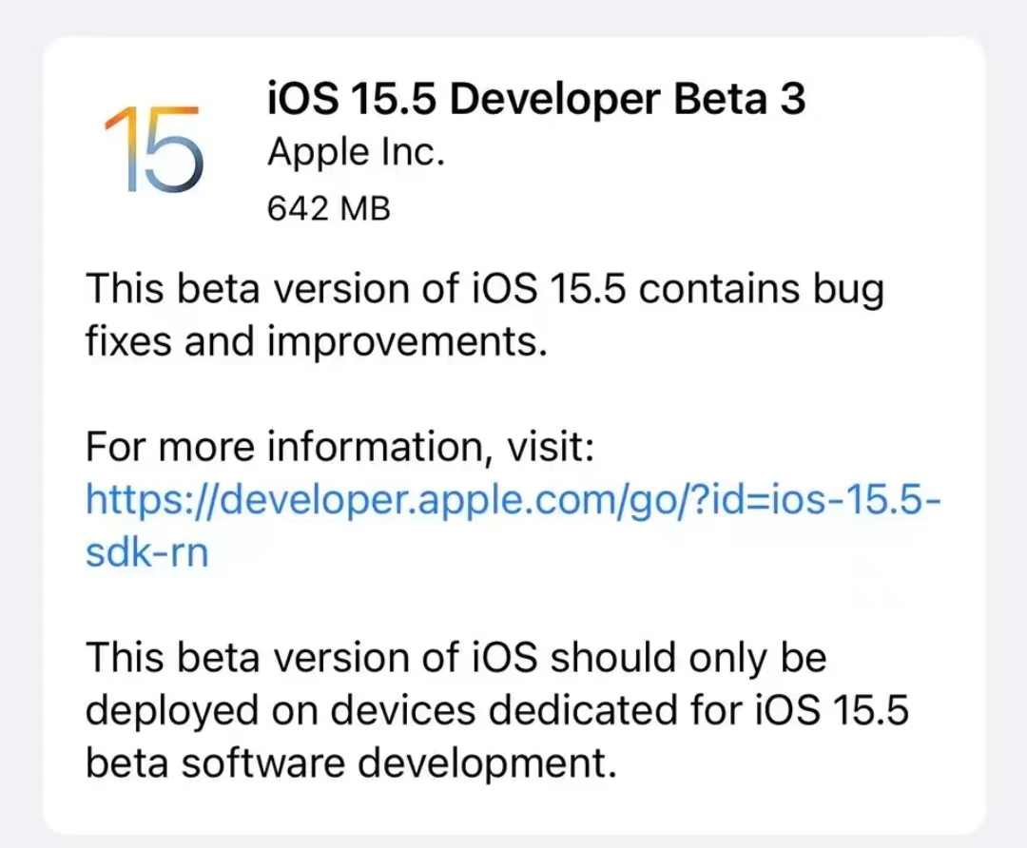The width and height of the screenshot is (1027, 848).
Task: Click the Apple Inc. publisher label
Action: [356, 151]
